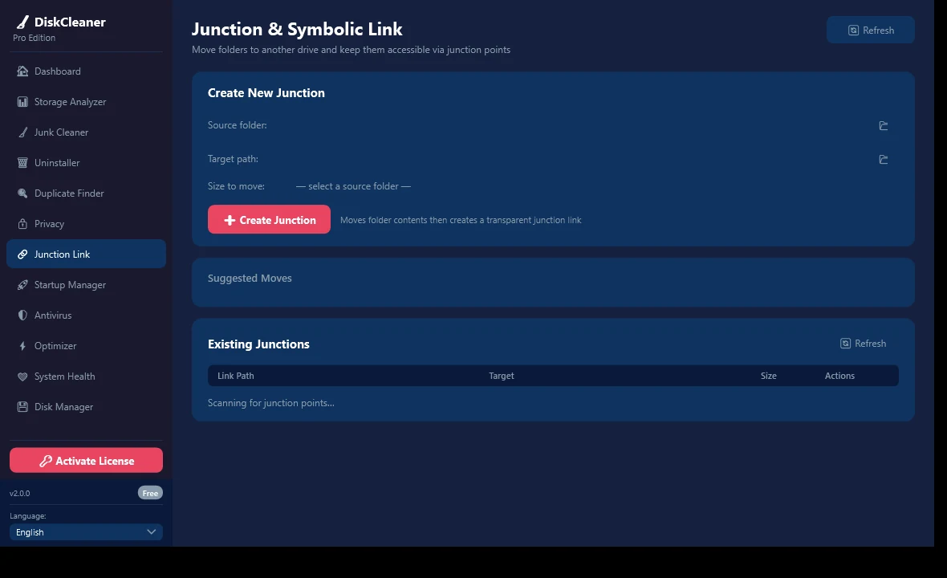Click the 'Scanning for junction points...' text

270,403
